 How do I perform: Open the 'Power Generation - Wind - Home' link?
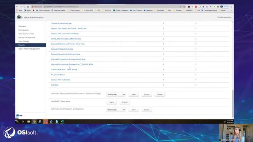coord(64,69)
